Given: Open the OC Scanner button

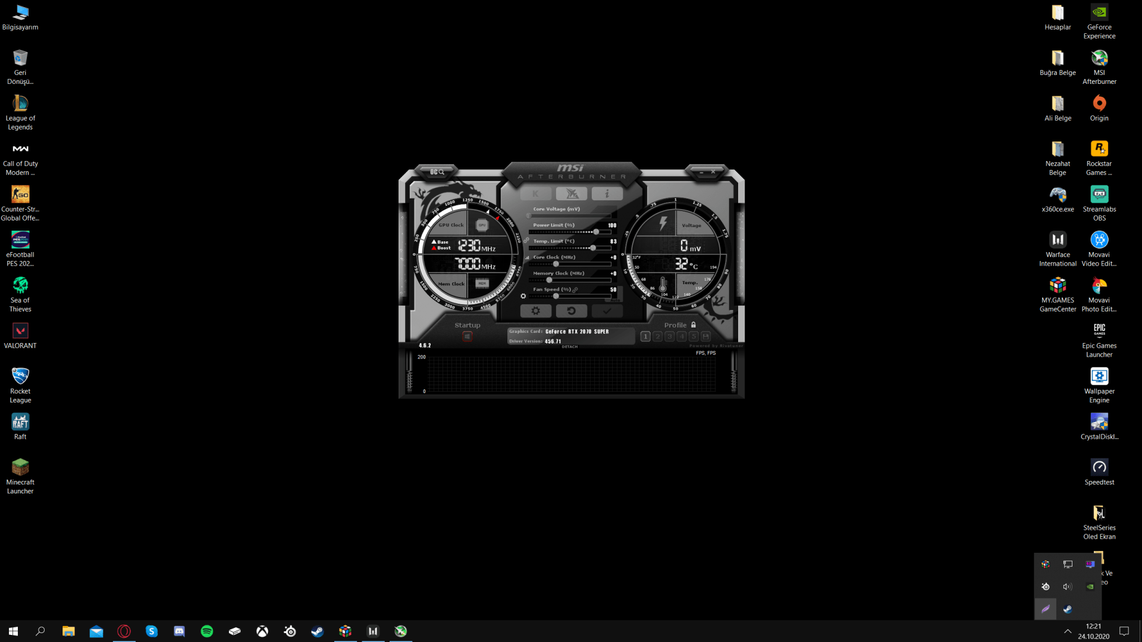Looking at the screenshot, I should click(437, 172).
